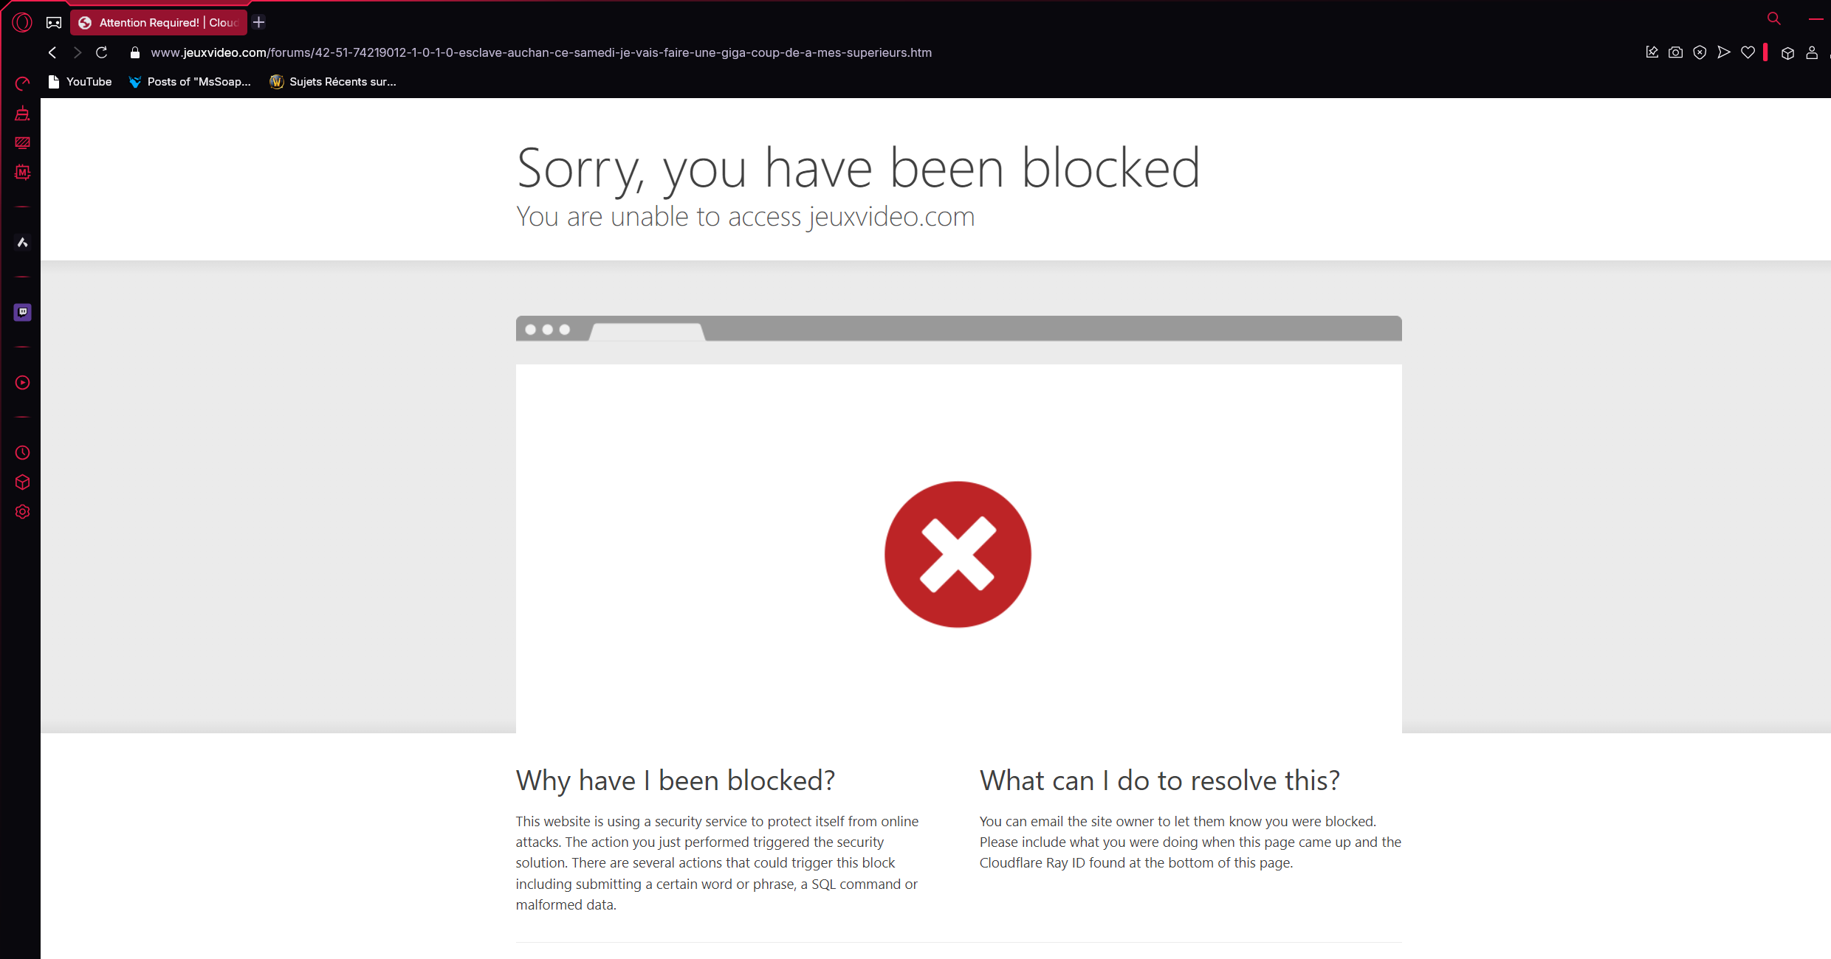1831x959 pixels.
Task: Navigate back using the left arrow button
Action: pos(52,52)
